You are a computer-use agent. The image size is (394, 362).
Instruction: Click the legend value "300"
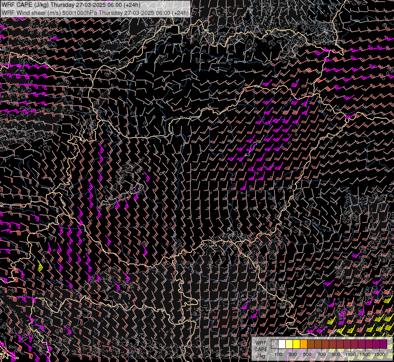coord(293,354)
